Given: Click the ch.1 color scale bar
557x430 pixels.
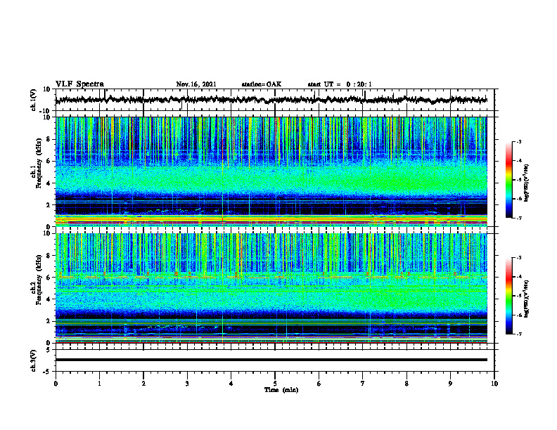Looking at the screenshot, I should click(x=509, y=180).
